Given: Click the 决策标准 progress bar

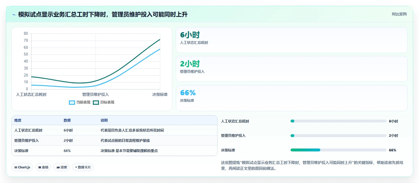Looking at the screenshot, I should click(x=338, y=150).
